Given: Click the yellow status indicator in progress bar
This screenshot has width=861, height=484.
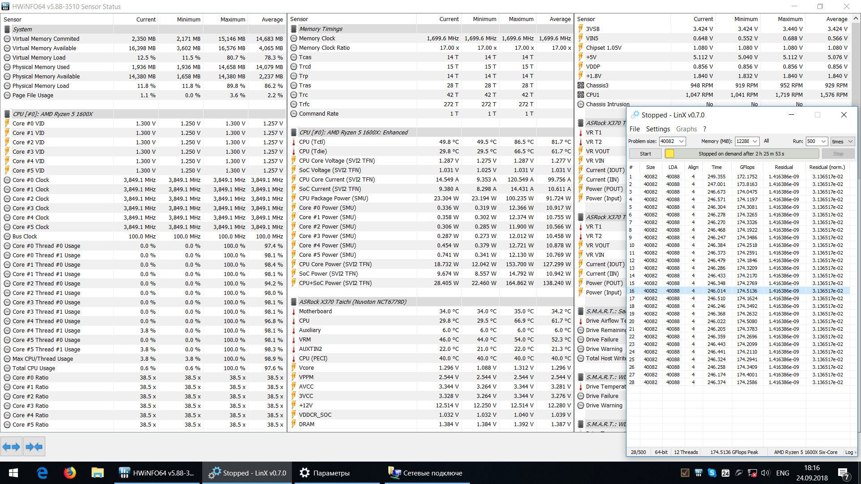Looking at the screenshot, I should (x=670, y=154).
